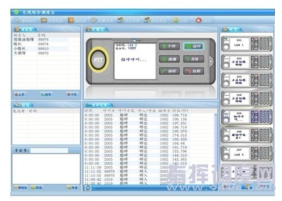Image resolution: width=282 pixels, height=201 pixels.
Task: Click the 派接 patch button
Action: click(193, 59)
